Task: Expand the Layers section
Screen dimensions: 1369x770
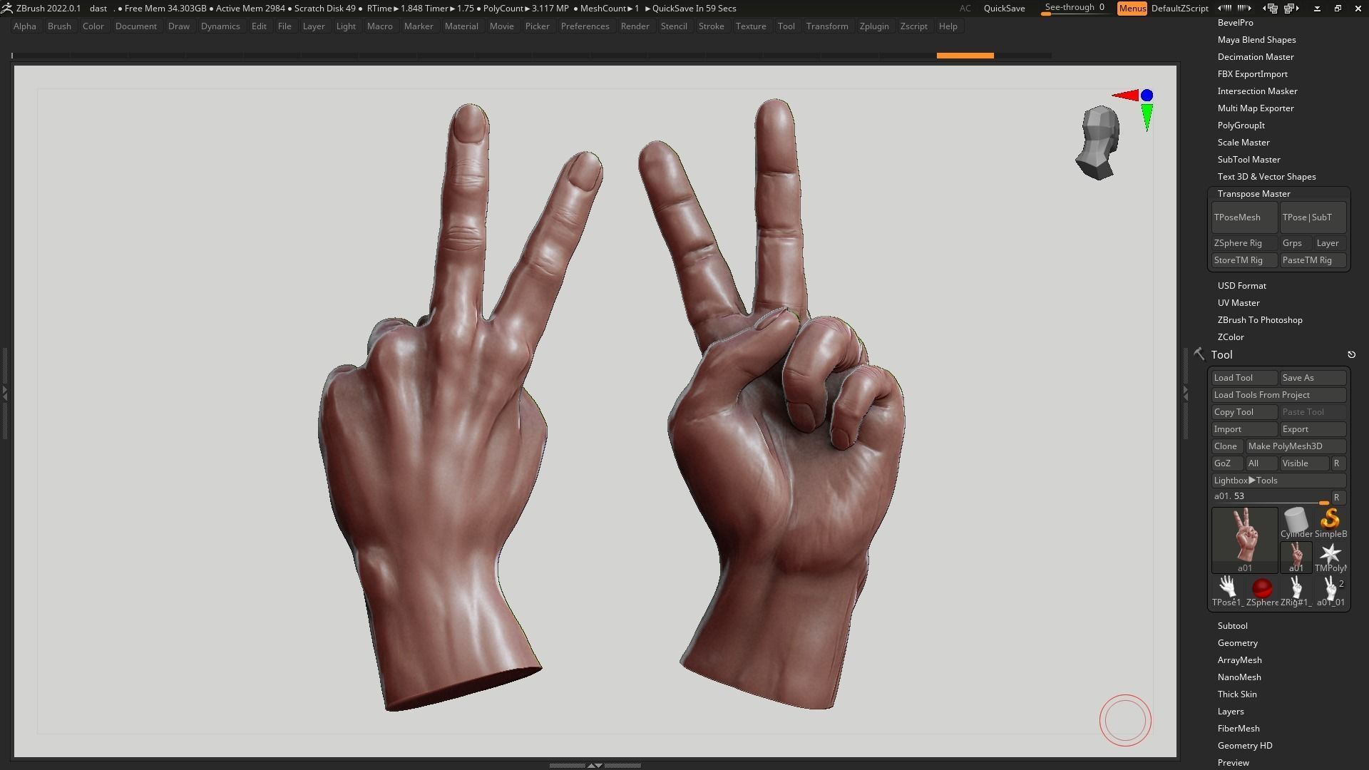Action: [x=1231, y=712]
